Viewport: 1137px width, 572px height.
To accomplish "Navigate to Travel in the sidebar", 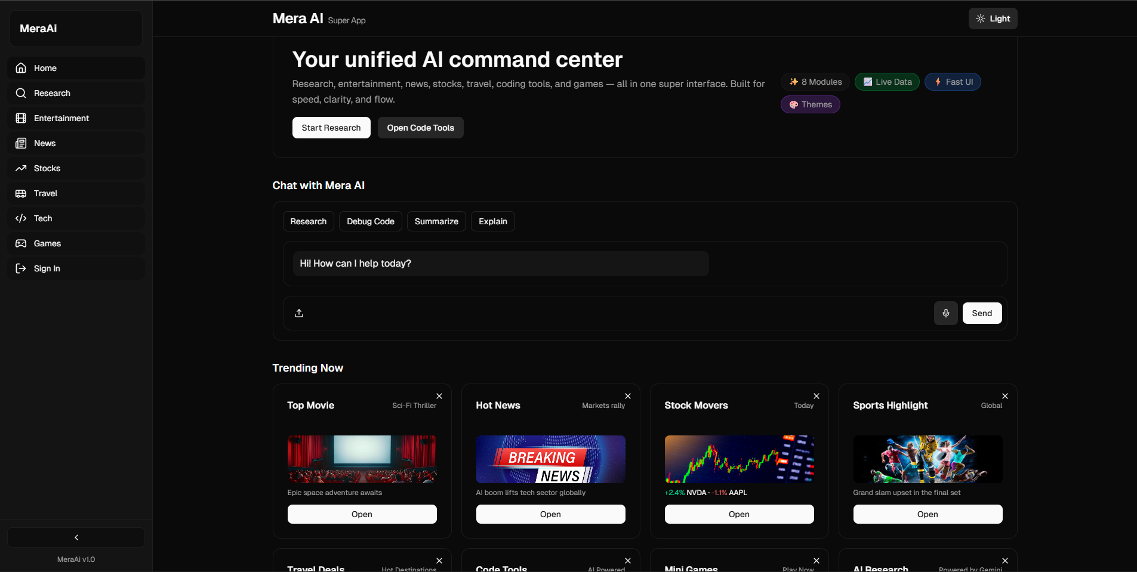I will 45,193.
